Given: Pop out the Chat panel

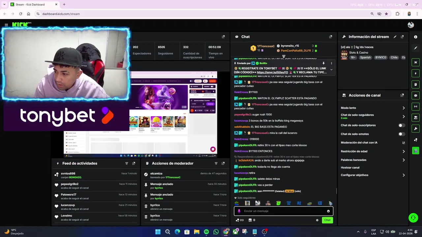Looking at the screenshot, I should tap(330, 37).
